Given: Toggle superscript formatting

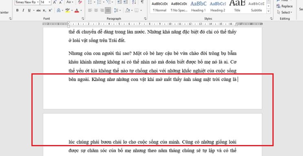Looking at the screenshot, I should pyautogui.click(x=50, y=10).
